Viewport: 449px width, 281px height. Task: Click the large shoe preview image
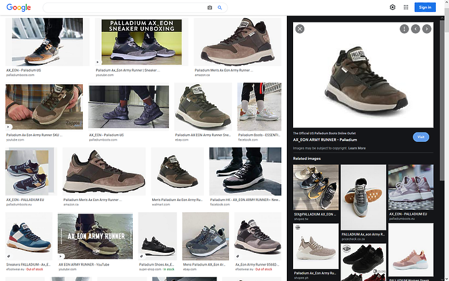(363, 75)
